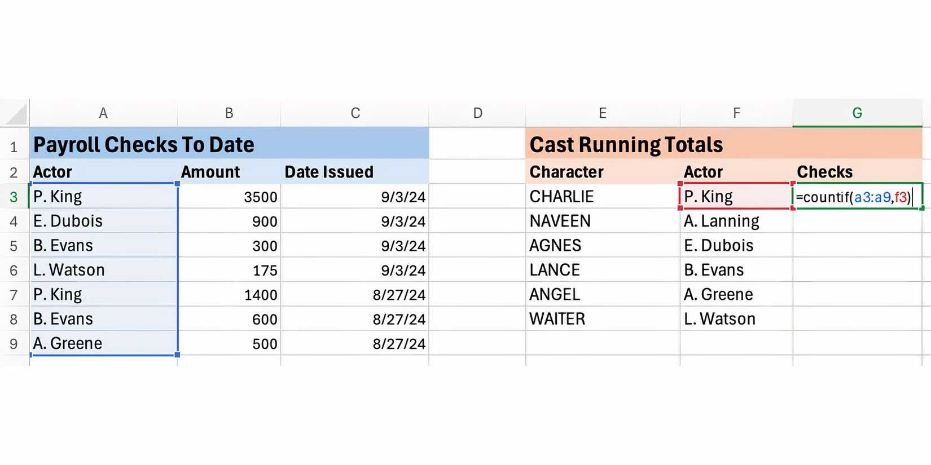Click the blue fill handle at A9
The width and height of the screenshot is (931, 465).
pyautogui.click(x=178, y=355)
